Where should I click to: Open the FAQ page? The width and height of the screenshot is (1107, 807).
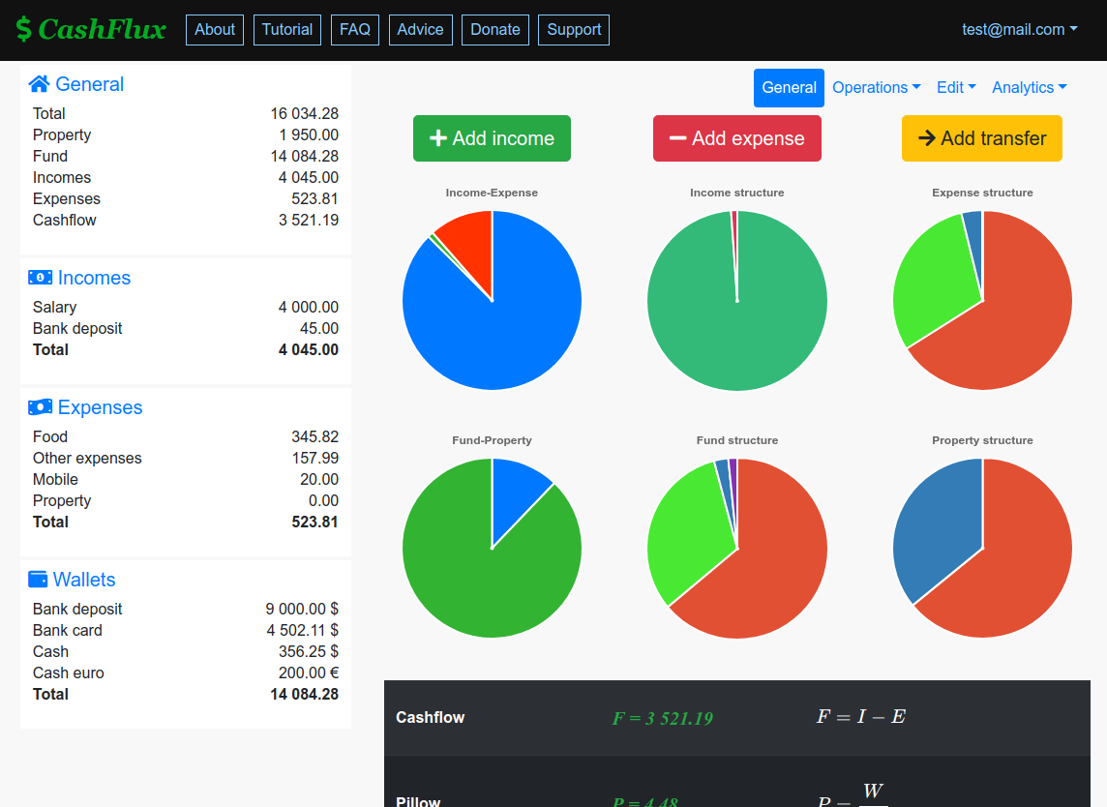point(355,30)
